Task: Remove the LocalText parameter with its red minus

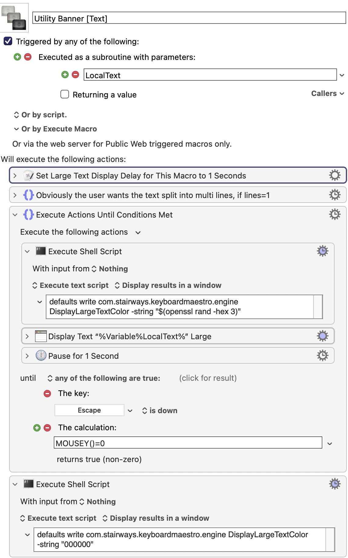Action: pyautogui.click(x=75, y=75)
